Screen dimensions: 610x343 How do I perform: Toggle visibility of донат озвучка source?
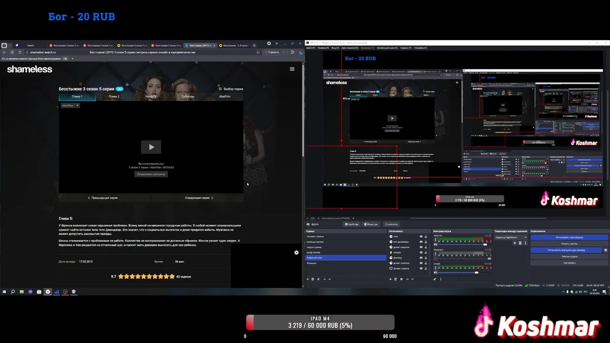(421, 247)
